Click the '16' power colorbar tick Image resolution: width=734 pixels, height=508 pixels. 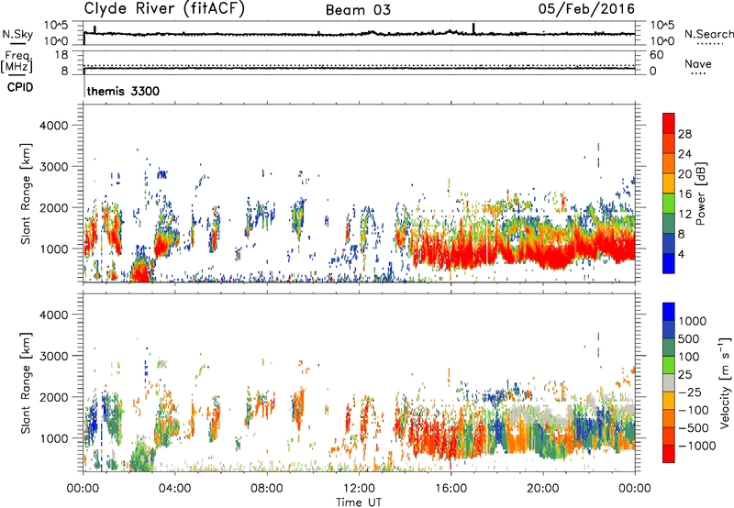[x=684, y=194]
